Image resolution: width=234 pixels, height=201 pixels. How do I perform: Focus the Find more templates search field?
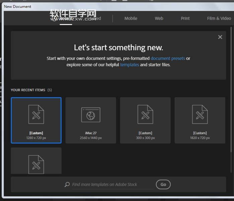click(112, 185)
